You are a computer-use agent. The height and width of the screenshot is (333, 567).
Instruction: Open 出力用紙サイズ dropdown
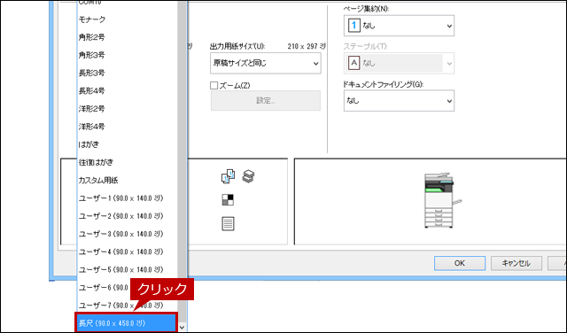266,63
